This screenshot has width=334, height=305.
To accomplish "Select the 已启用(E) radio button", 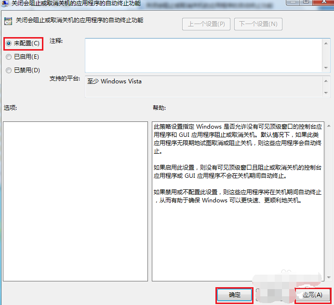I will 22,57.
